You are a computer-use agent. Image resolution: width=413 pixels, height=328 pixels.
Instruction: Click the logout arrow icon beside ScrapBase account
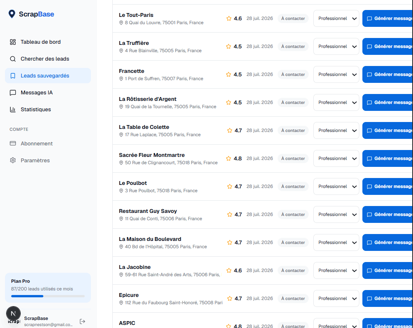coord(82,321)
